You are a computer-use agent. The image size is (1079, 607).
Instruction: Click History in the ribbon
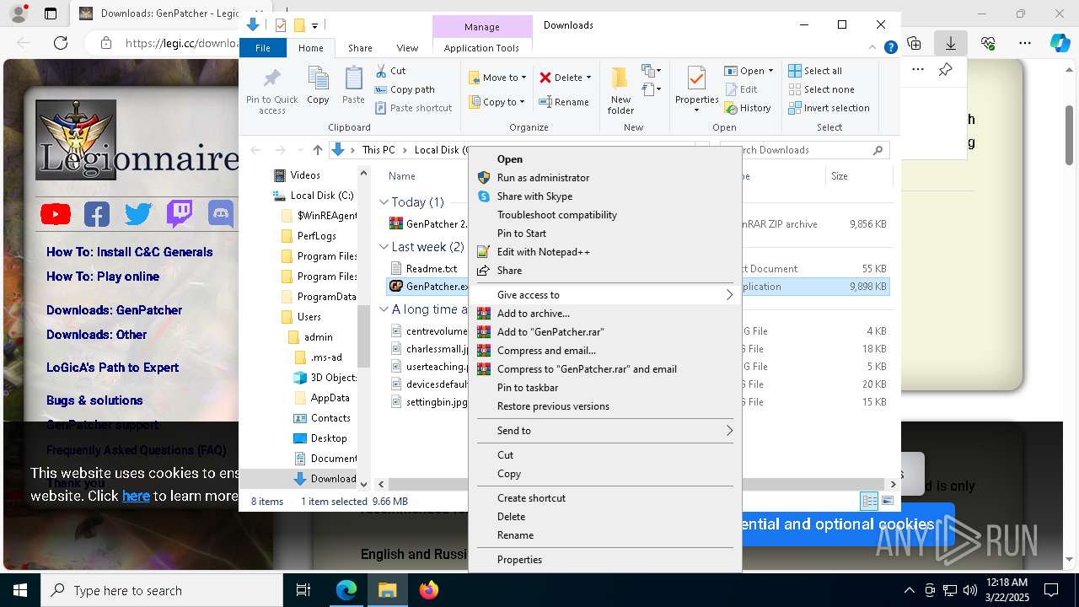(x=748, y=108)
